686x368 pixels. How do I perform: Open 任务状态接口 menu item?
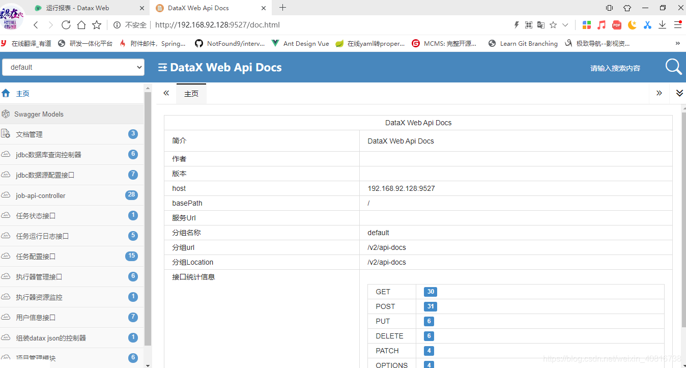(72, 216)
